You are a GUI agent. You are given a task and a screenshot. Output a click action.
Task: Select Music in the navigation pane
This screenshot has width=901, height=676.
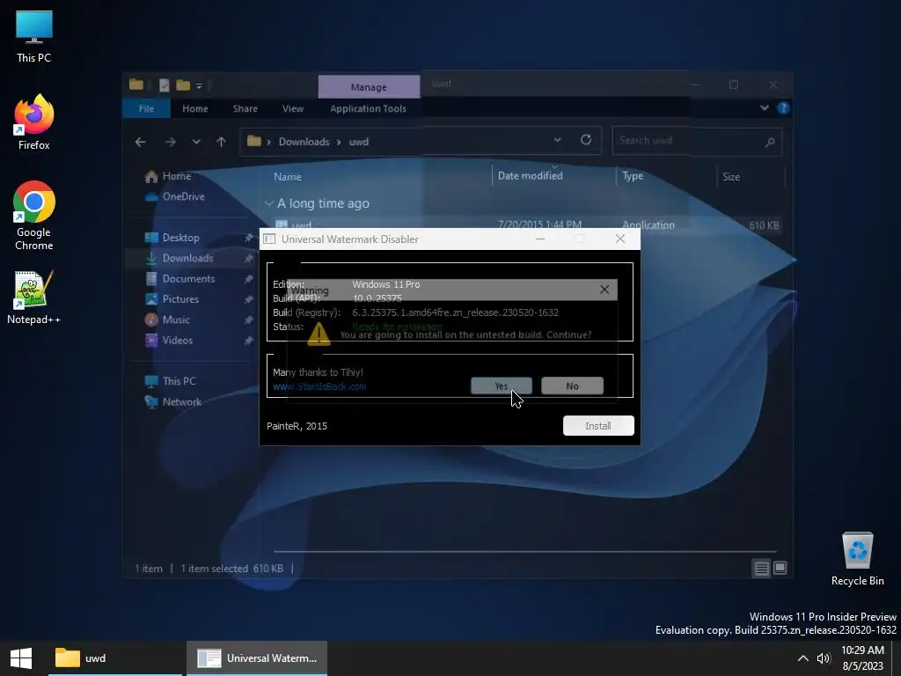tap(175, 320)
